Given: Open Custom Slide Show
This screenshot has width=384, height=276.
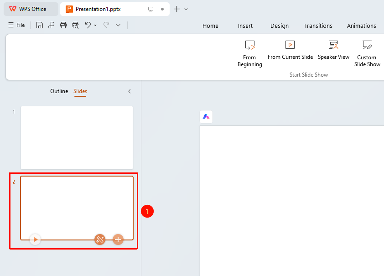Looking at the screenshot, I should (x=367, y=54).
